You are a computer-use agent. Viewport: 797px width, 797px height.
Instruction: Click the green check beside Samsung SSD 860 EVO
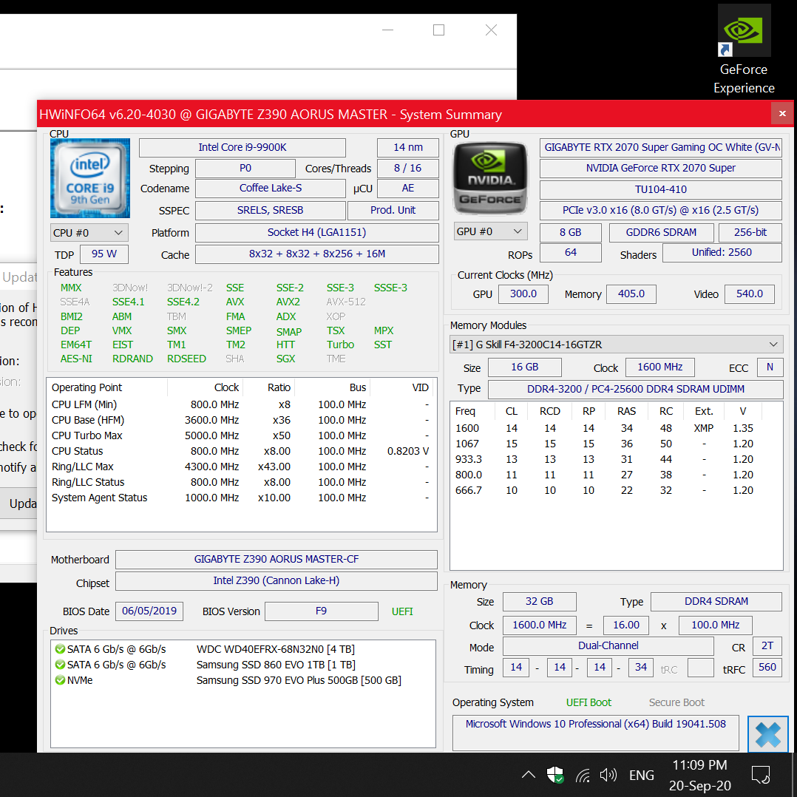point(60,665)
